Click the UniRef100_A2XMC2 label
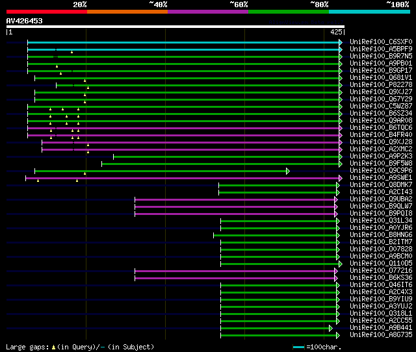Viewport: 416px width, 352px height. coord(381,149)
